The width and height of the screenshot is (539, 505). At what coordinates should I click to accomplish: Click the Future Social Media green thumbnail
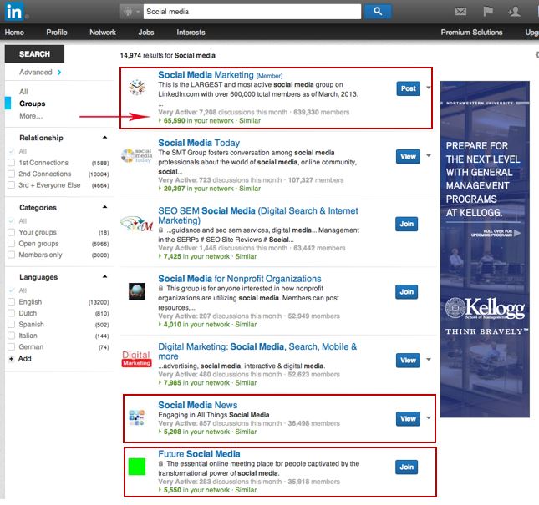click(136, 467)
